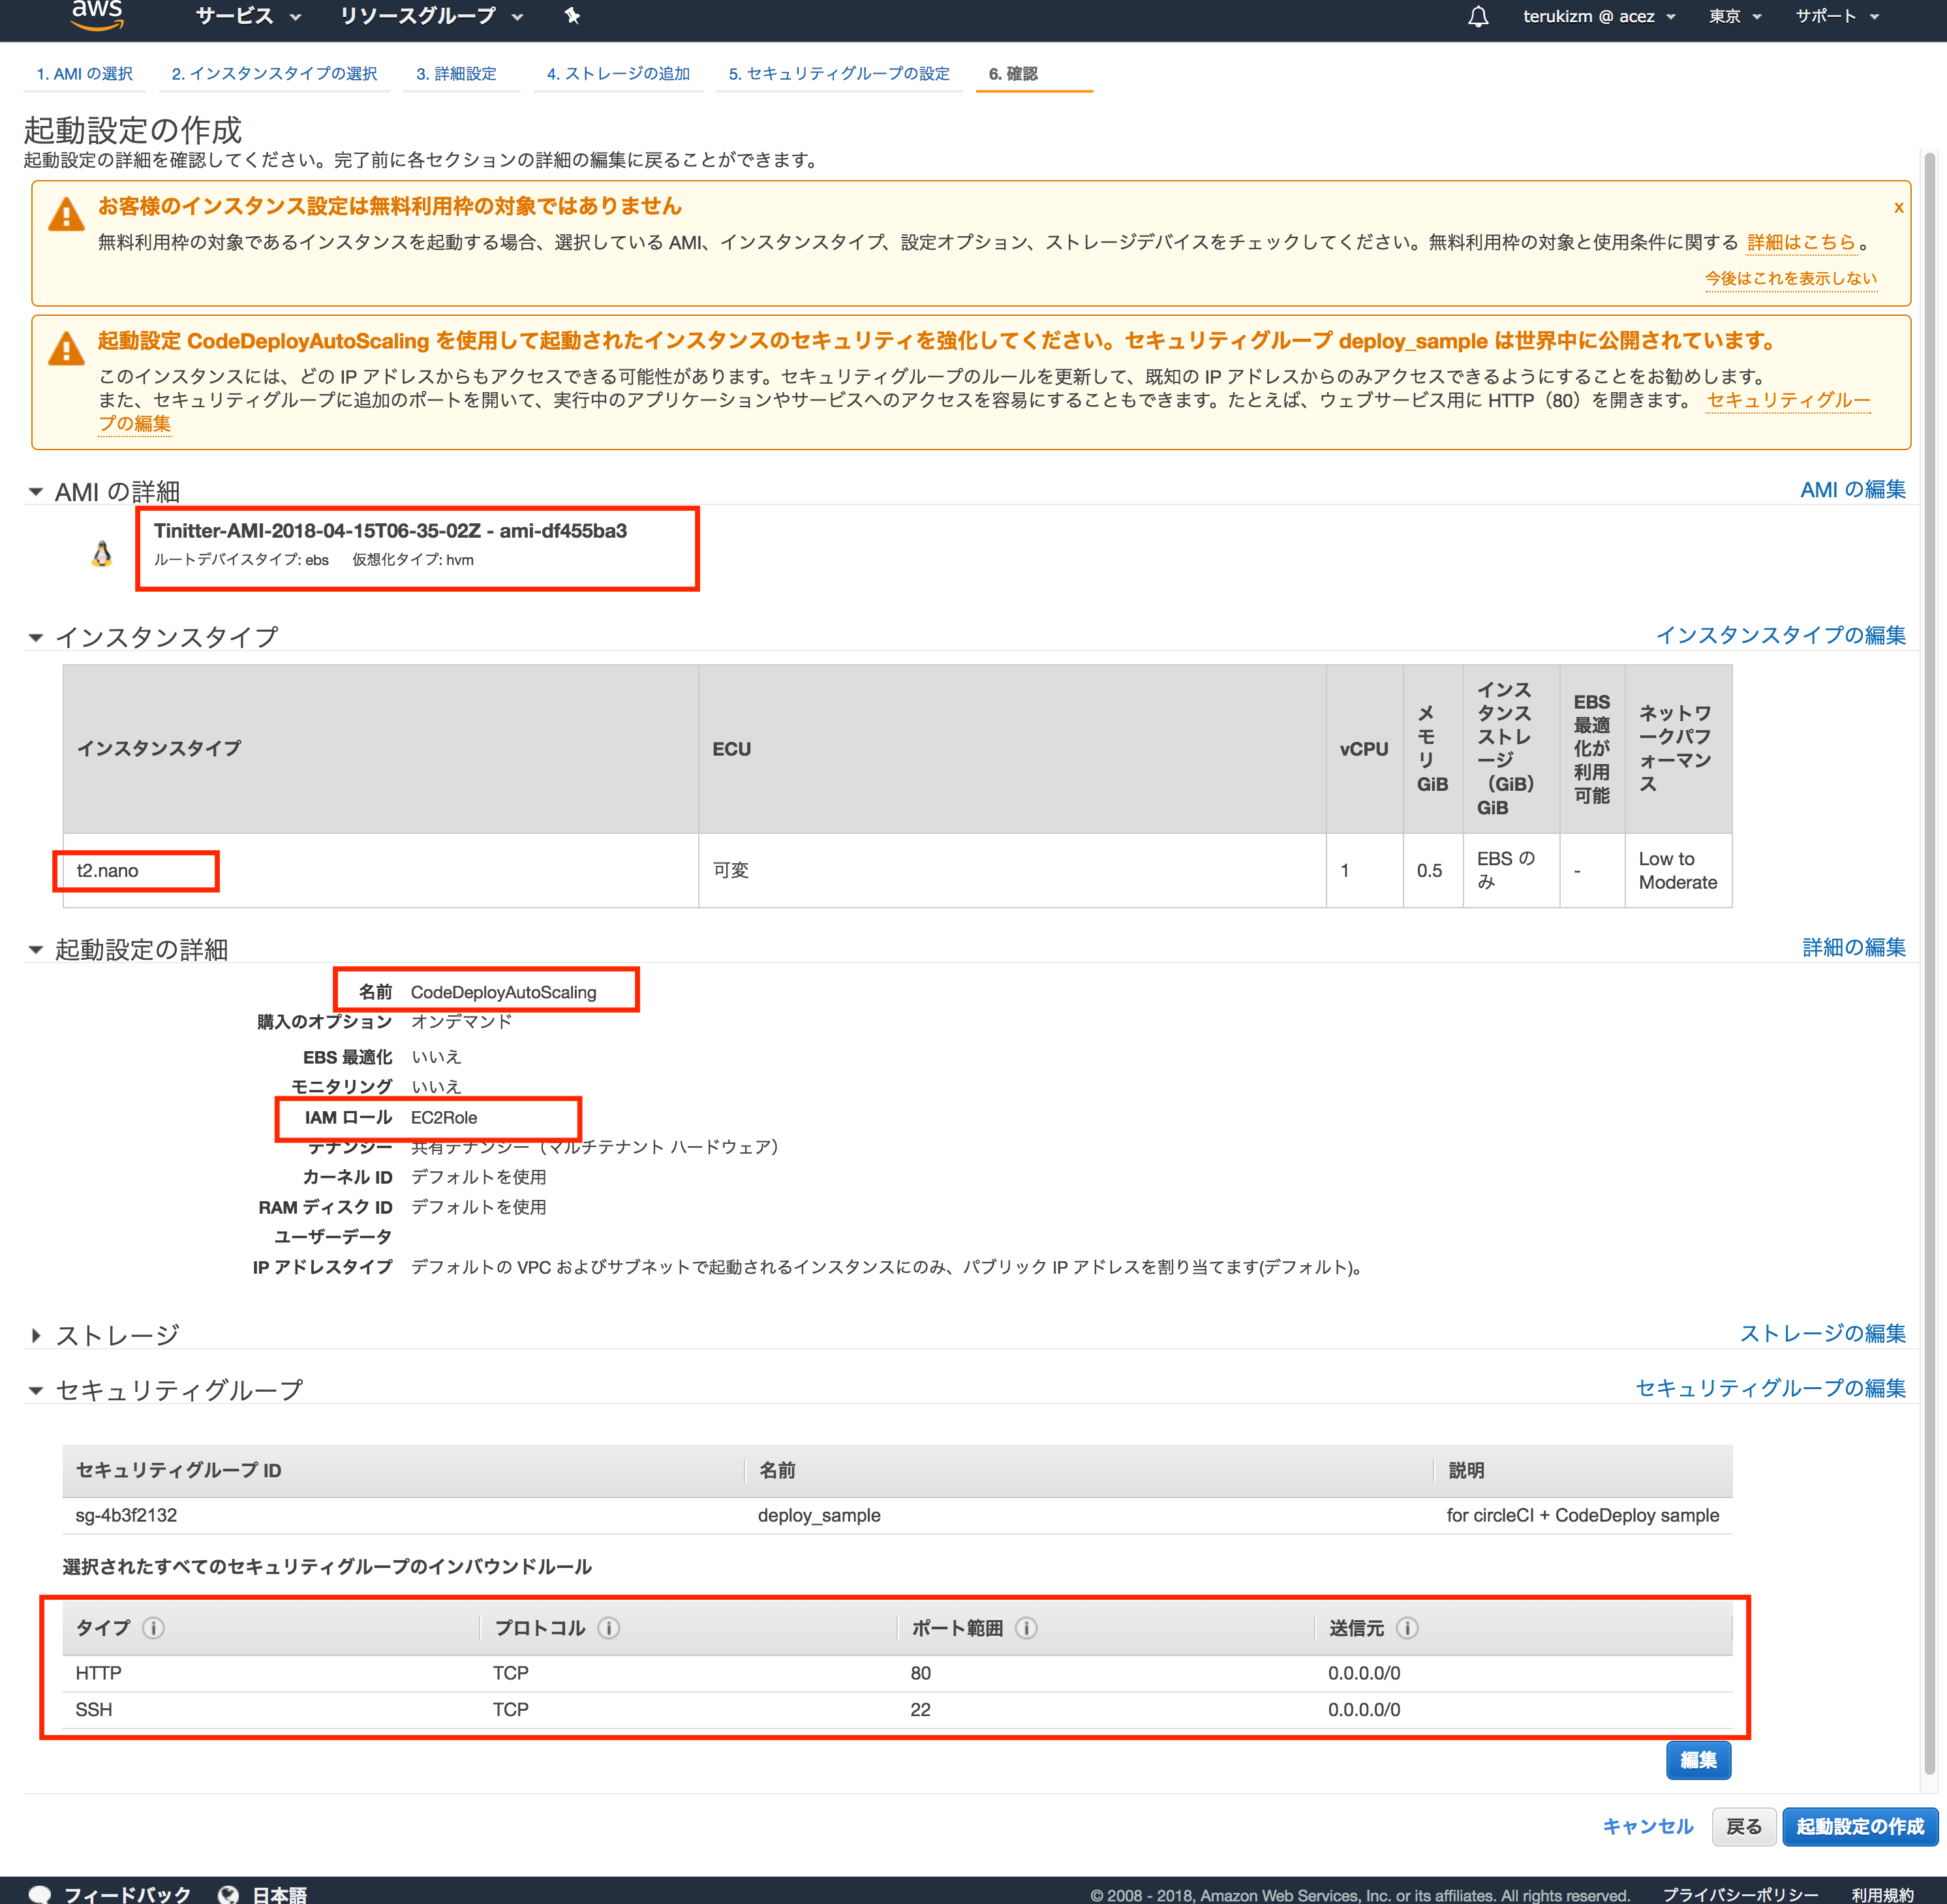Click the EC2Role IAM role value
Image resolution: width=1947 pixels, height=1904 pixels.
[x=444, y=1118]
